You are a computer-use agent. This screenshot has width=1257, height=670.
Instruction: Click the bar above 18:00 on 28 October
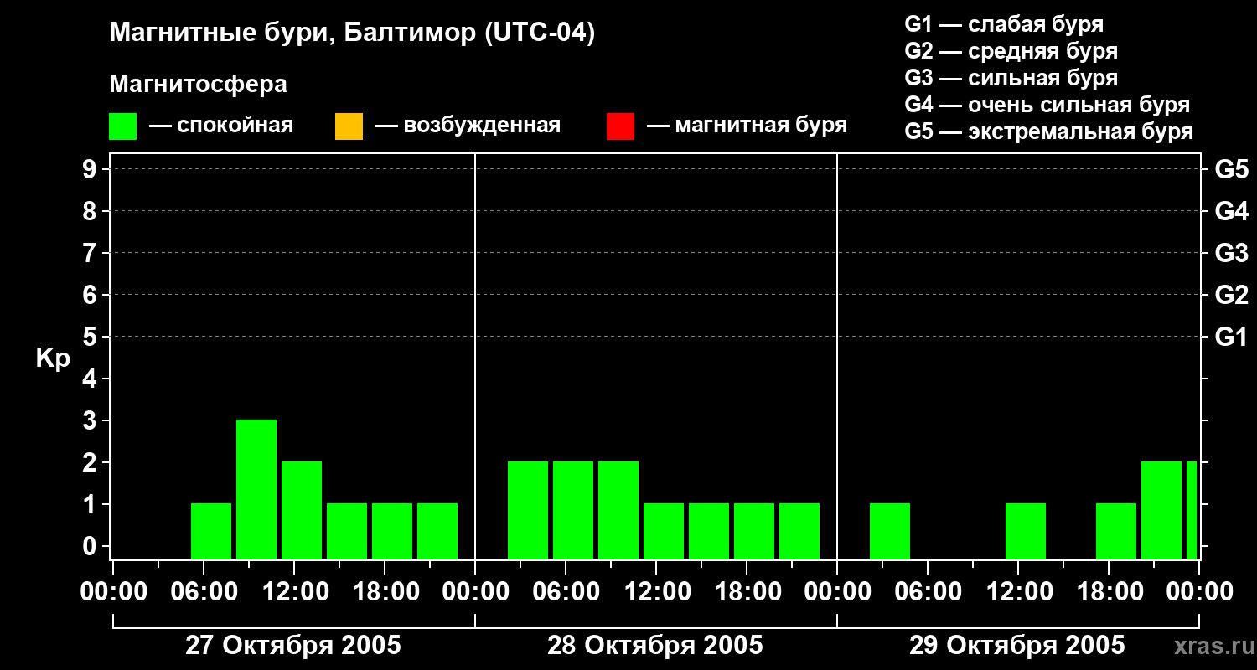754,531
